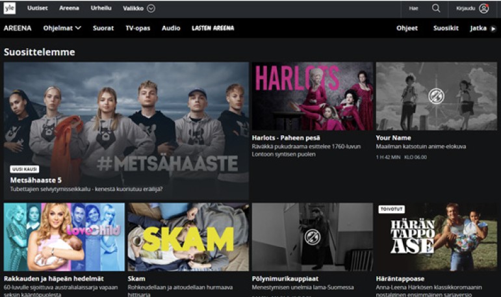Viewport: 501px width, 297px height.
Task: Click the Suosittelemme heading
Action: 39,52
